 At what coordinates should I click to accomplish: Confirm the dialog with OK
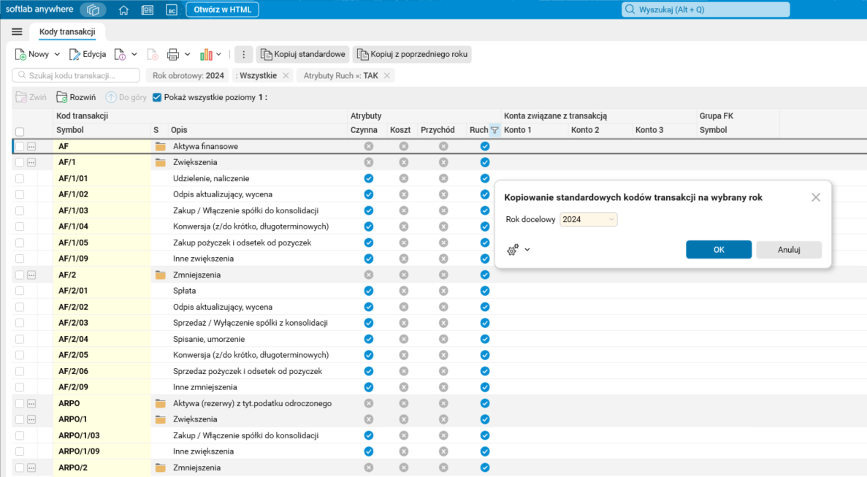(718, 250)
